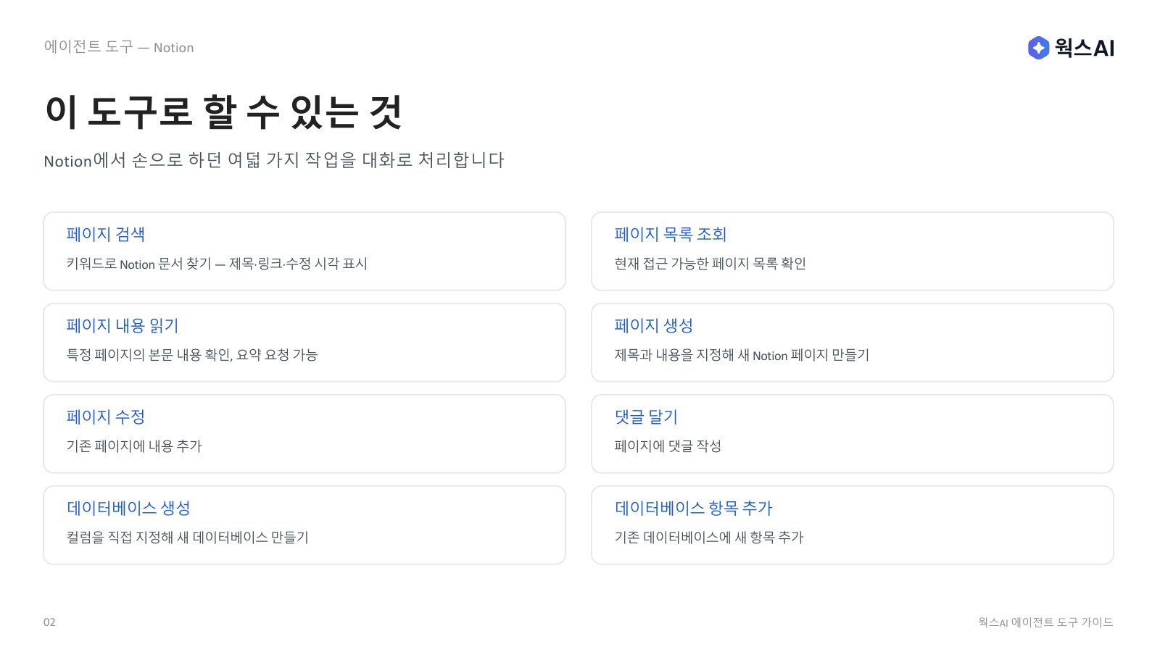Click the description 페이지에 댓글 작성
This screenshot has width=1160, height=652.
(668, 446)
